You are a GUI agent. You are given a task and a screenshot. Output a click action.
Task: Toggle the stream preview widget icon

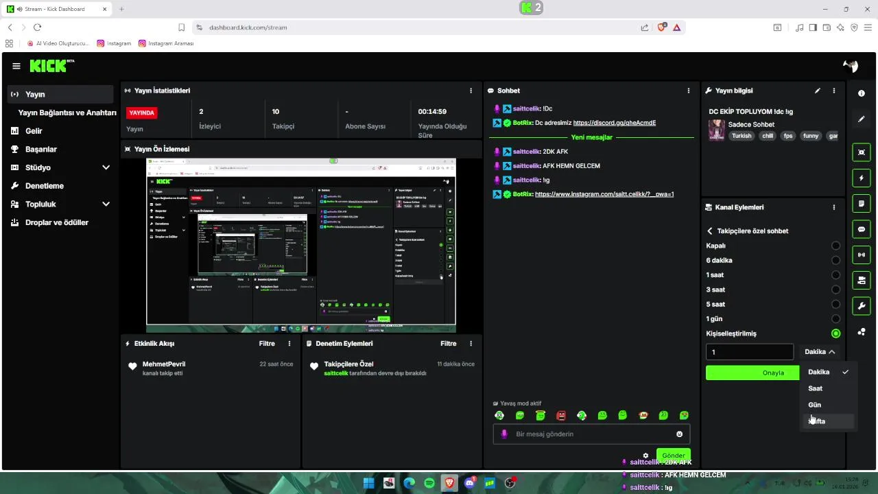[862, 152]
